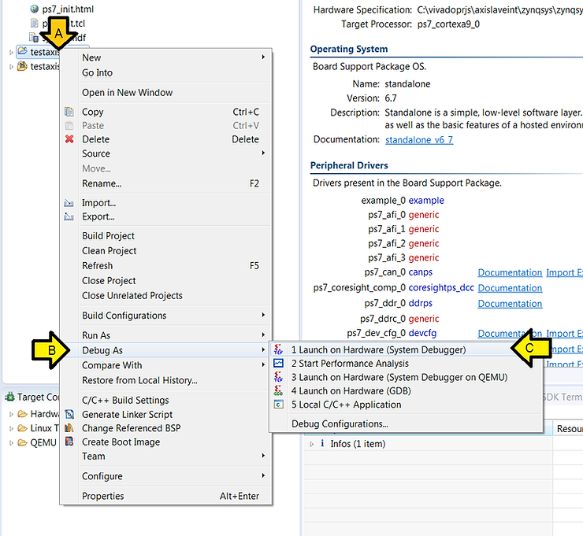Image resolution: width=583 pixels, height=536 pixels.
Task: Select Start Performance Analysis
Action: point(406,364)
